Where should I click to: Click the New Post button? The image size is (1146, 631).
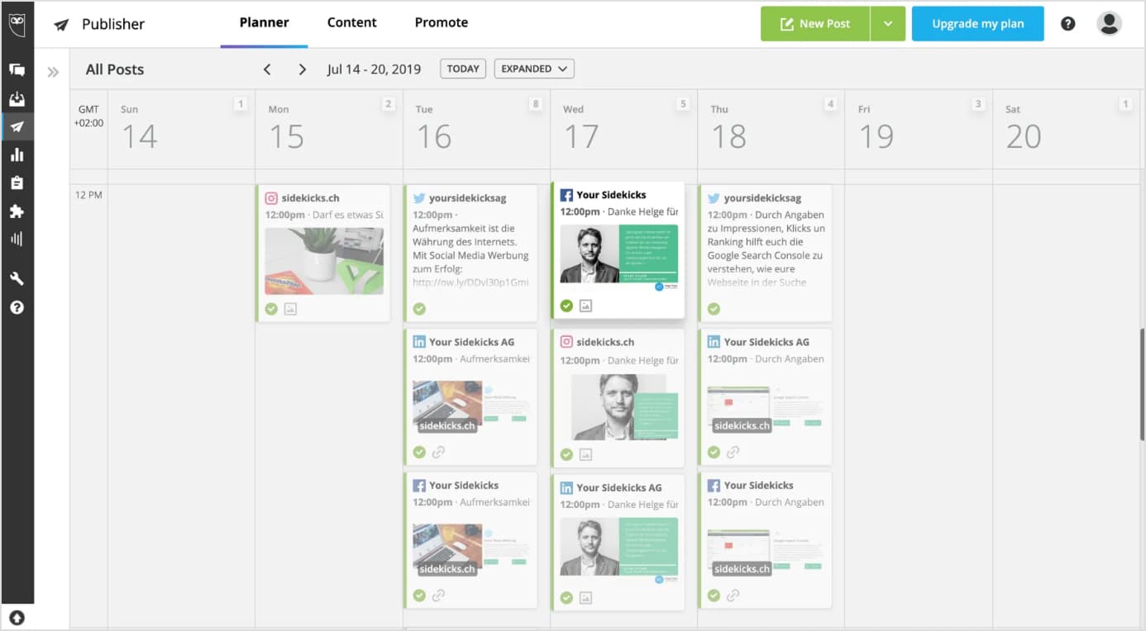pyautogui.click(x=815, y=24)
